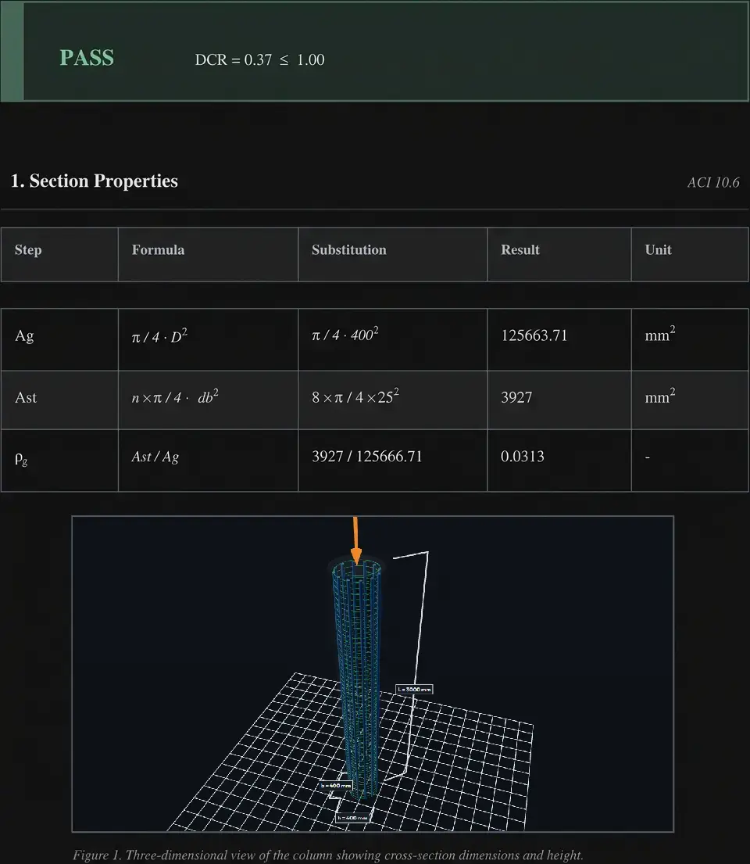Select the 0.0313 result value
This screenshot has height=864, width=750.
(522, 457)
